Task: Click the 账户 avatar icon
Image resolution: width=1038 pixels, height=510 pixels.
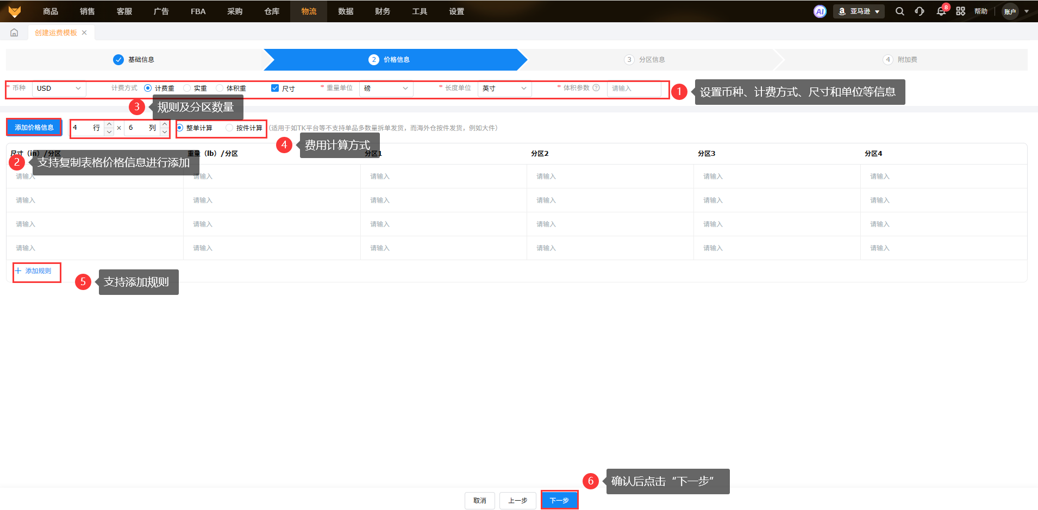Action: pos(1010,11)
